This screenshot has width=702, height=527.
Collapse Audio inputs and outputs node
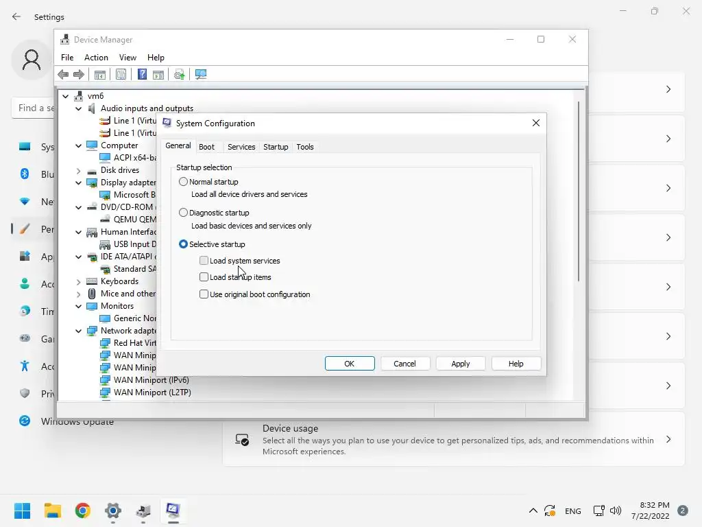[x=78, y=108]
